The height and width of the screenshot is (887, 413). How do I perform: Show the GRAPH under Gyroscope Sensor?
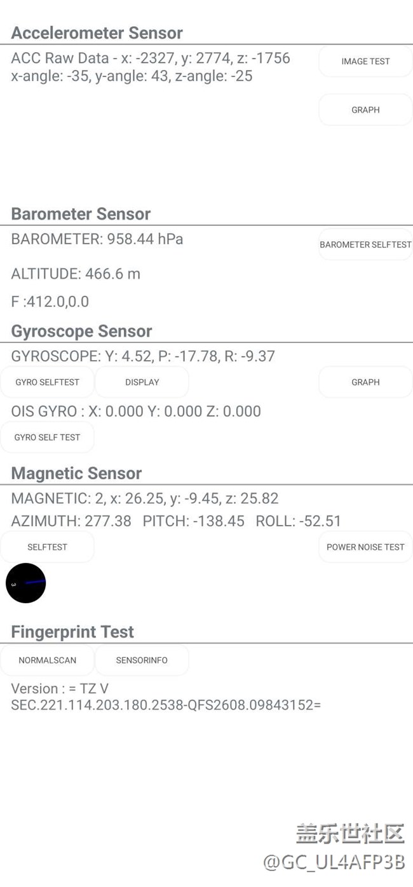[x=365, y=382]
